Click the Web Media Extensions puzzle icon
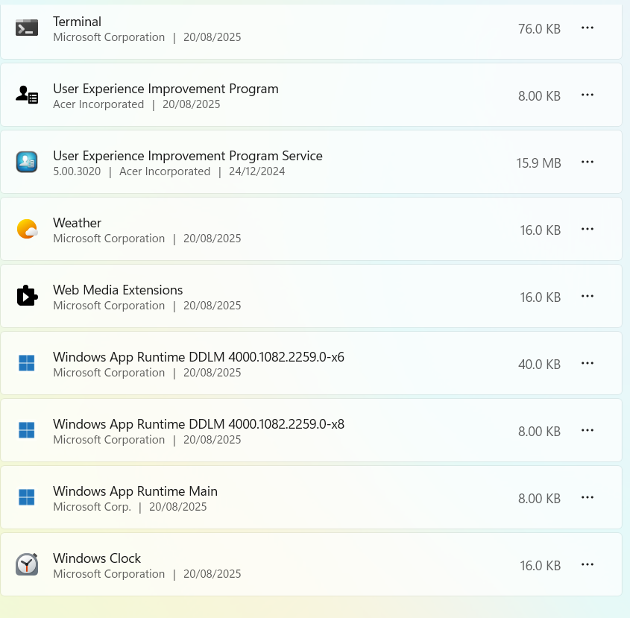This screenshot has width=630, height=618. click(27, 296)
